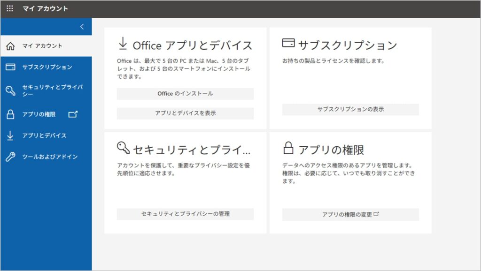481x271 pixels.
Task: Click the credit card icon in the sidebar
Action: pos(10,67)
